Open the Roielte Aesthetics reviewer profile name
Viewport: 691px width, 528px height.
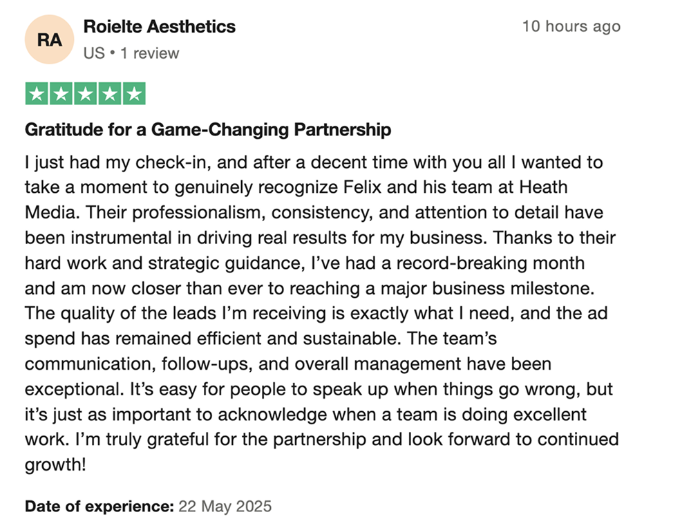(x=160, y=27)
